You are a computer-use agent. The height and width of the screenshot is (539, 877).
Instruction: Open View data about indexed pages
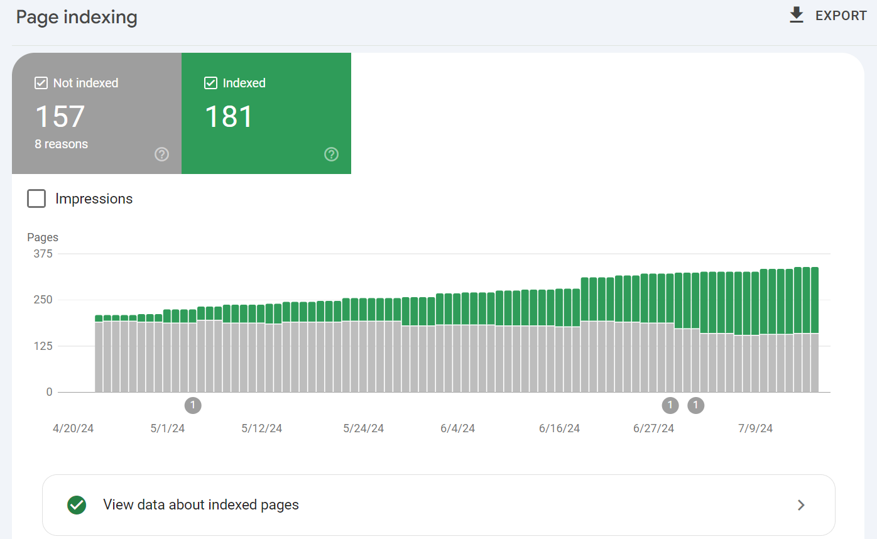[x=201, y=504]
